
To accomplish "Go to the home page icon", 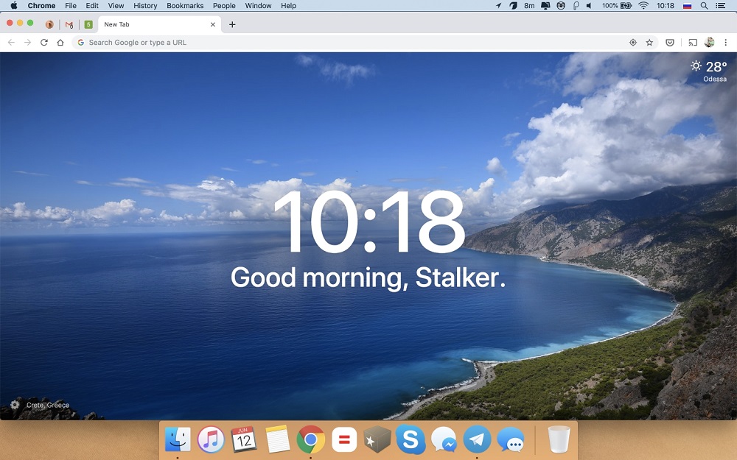I will coord(60,43).
